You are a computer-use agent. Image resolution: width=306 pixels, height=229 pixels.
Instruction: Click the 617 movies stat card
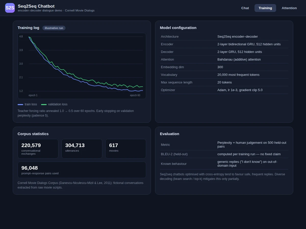[x=126, y=149]
